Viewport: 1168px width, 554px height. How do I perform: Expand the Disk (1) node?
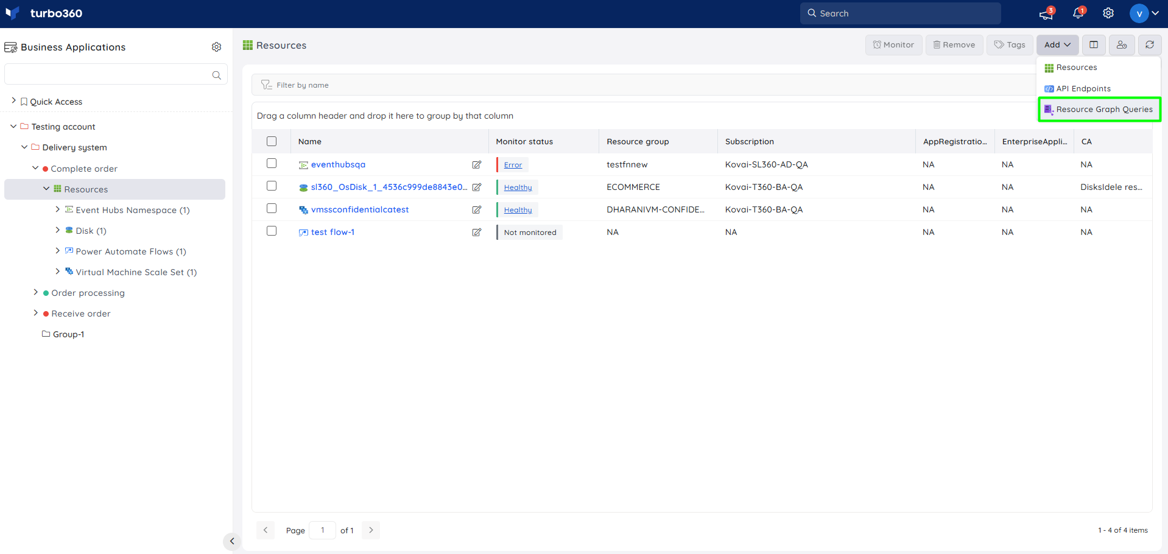[57, 230]
